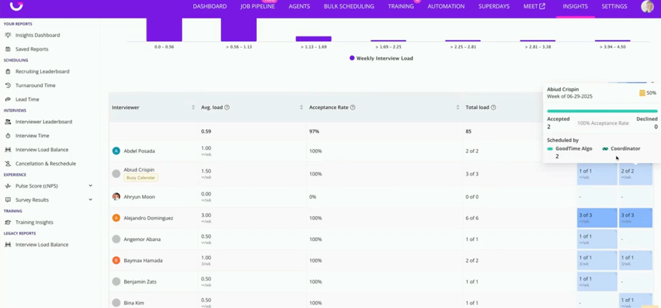Open the Job Pipeline tab

point(257,7)
